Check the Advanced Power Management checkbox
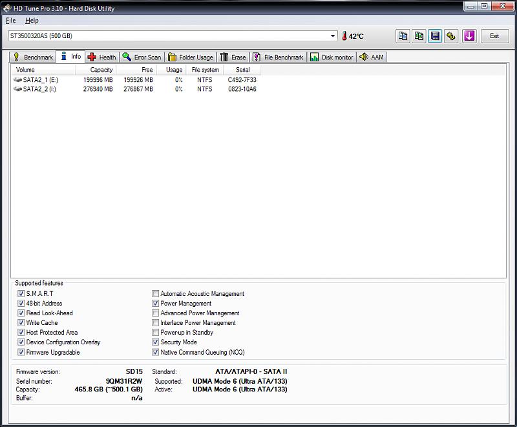This screenshot has height=427, width=517. pos(155,313)
